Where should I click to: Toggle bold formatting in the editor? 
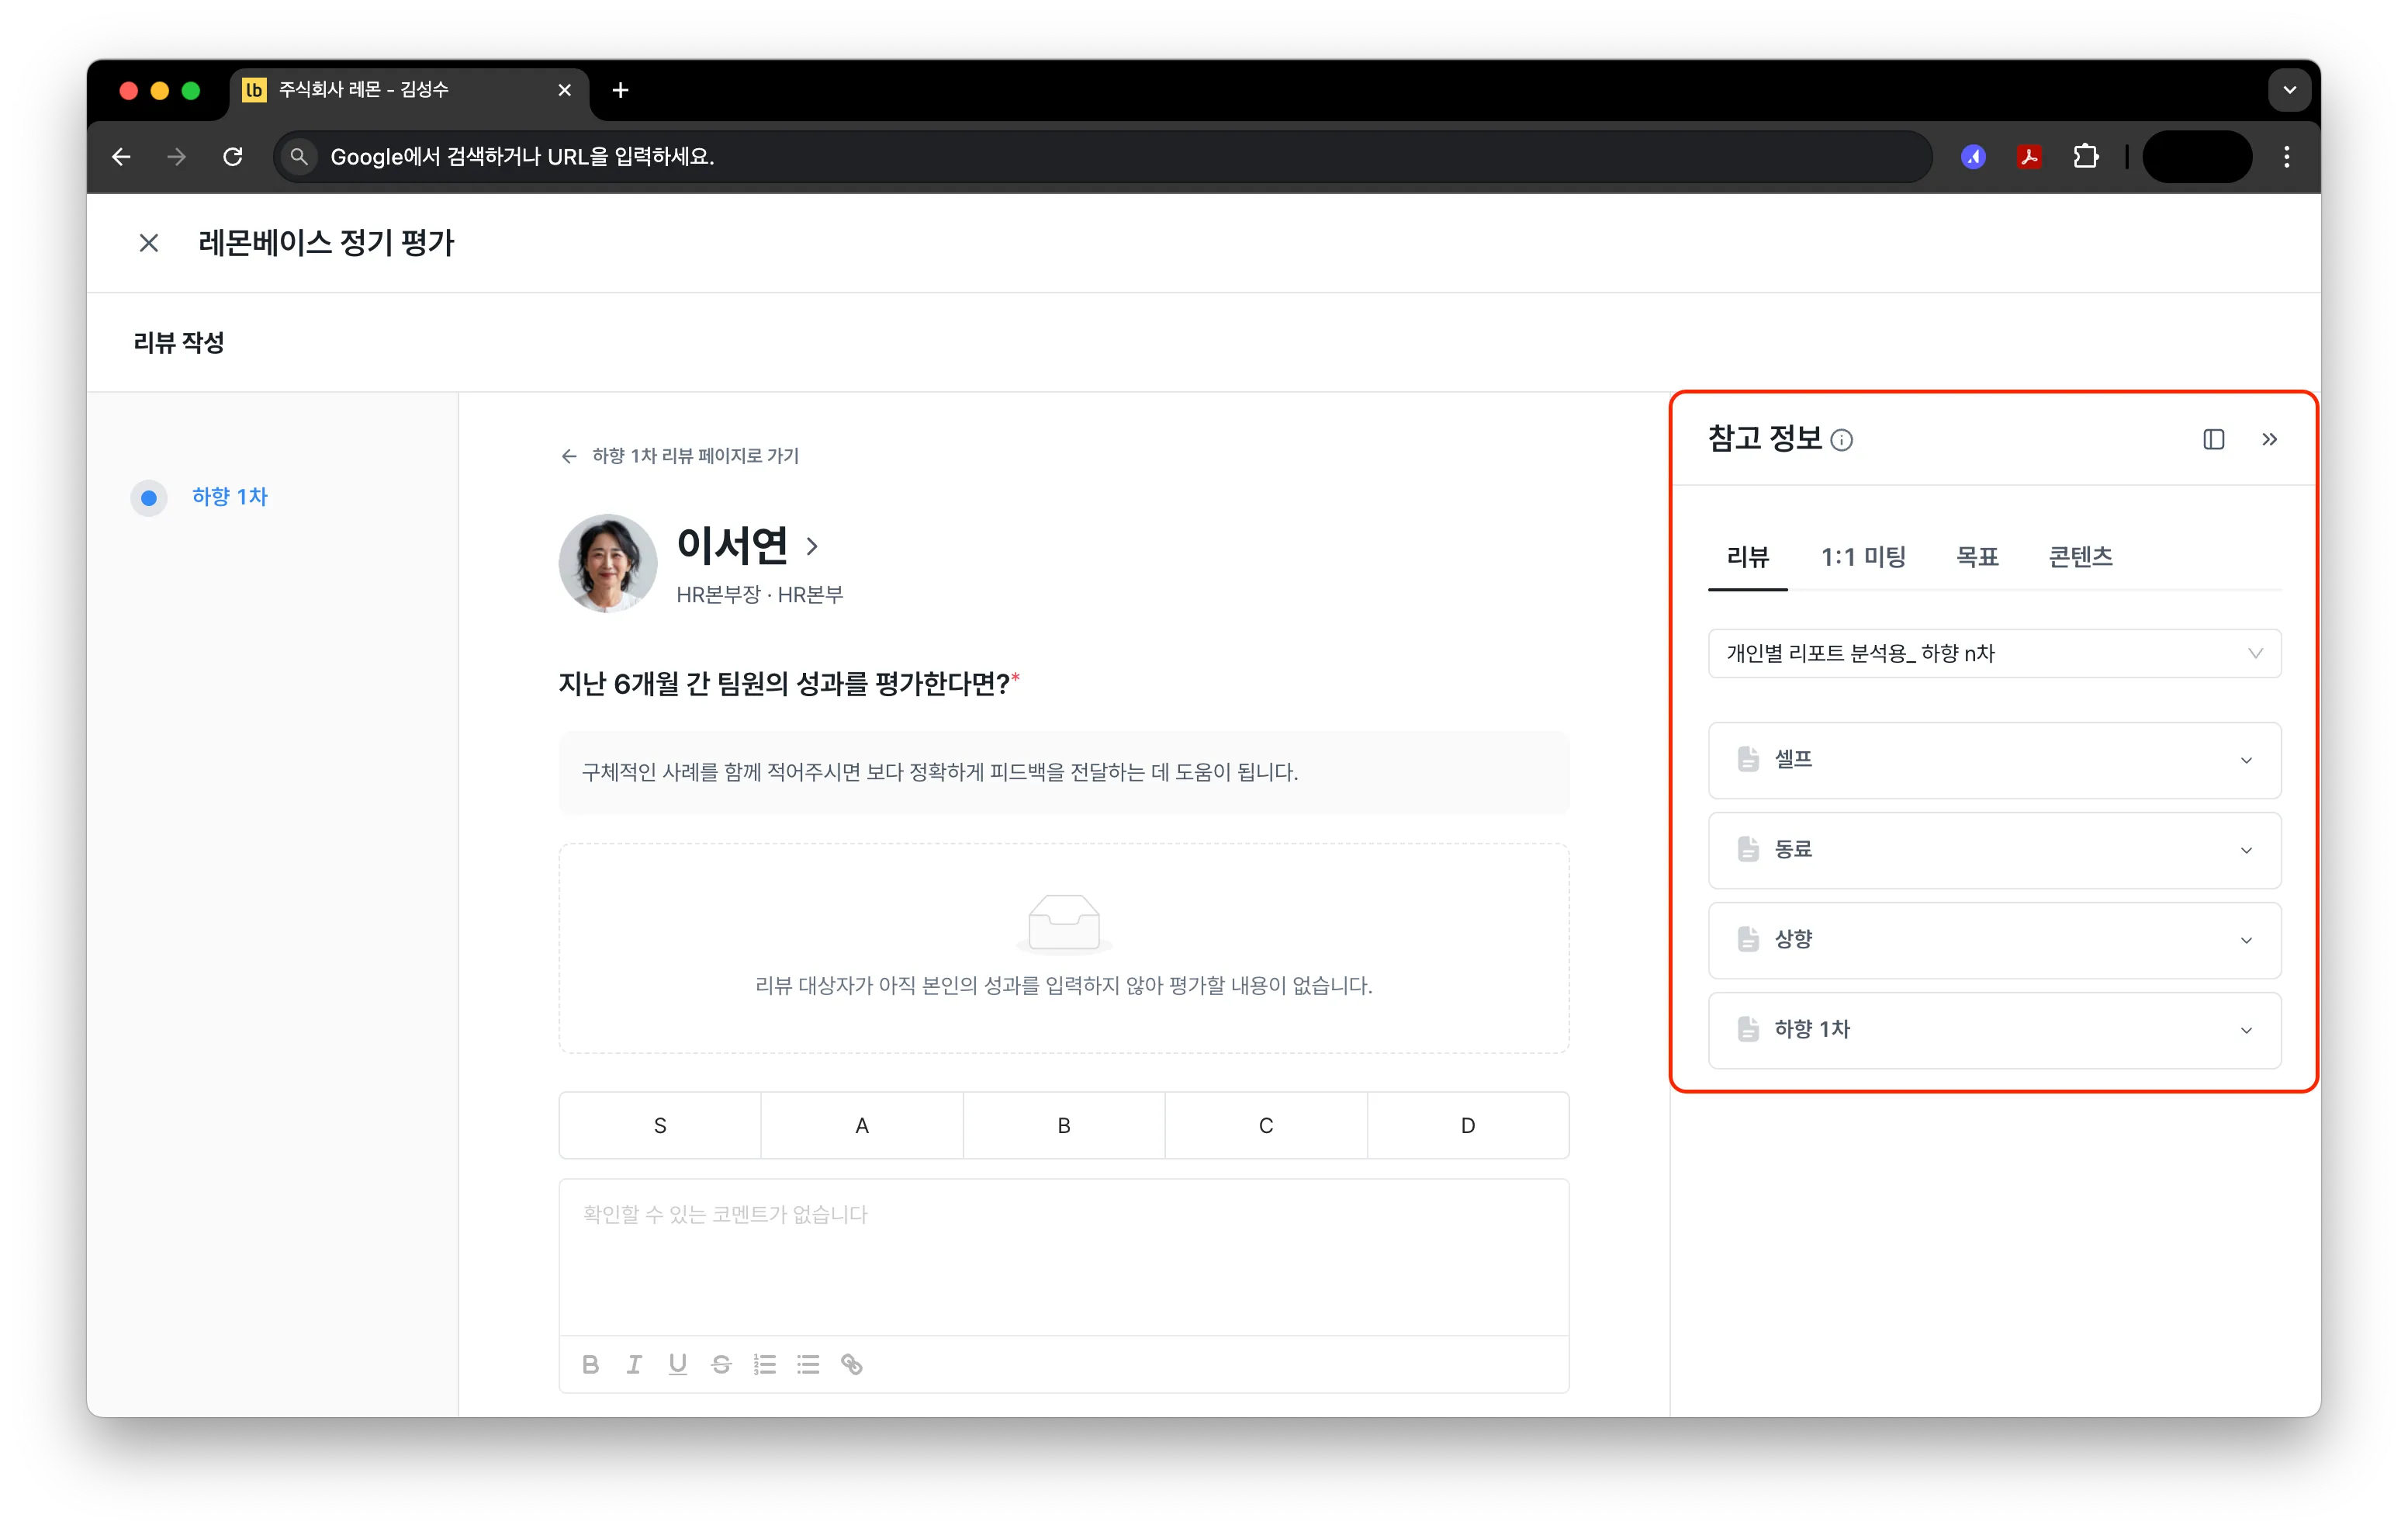tap(590, 1365)
